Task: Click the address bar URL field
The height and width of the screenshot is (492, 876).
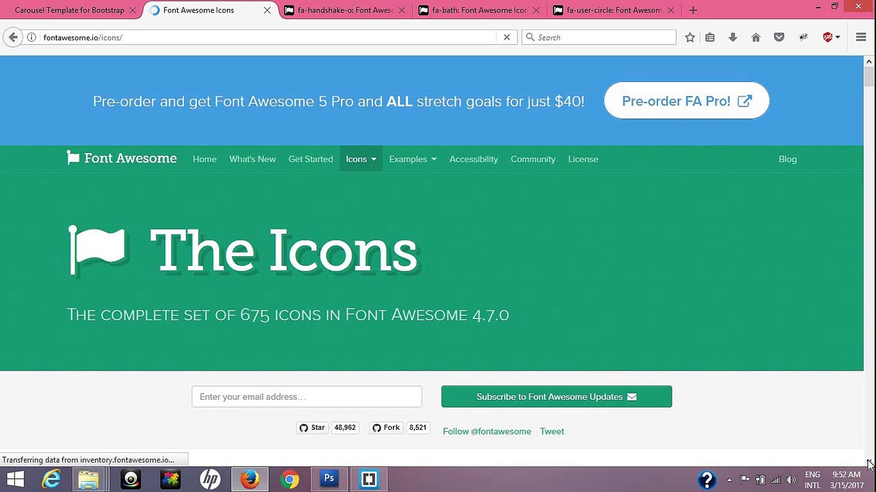Action: point(266,38)
